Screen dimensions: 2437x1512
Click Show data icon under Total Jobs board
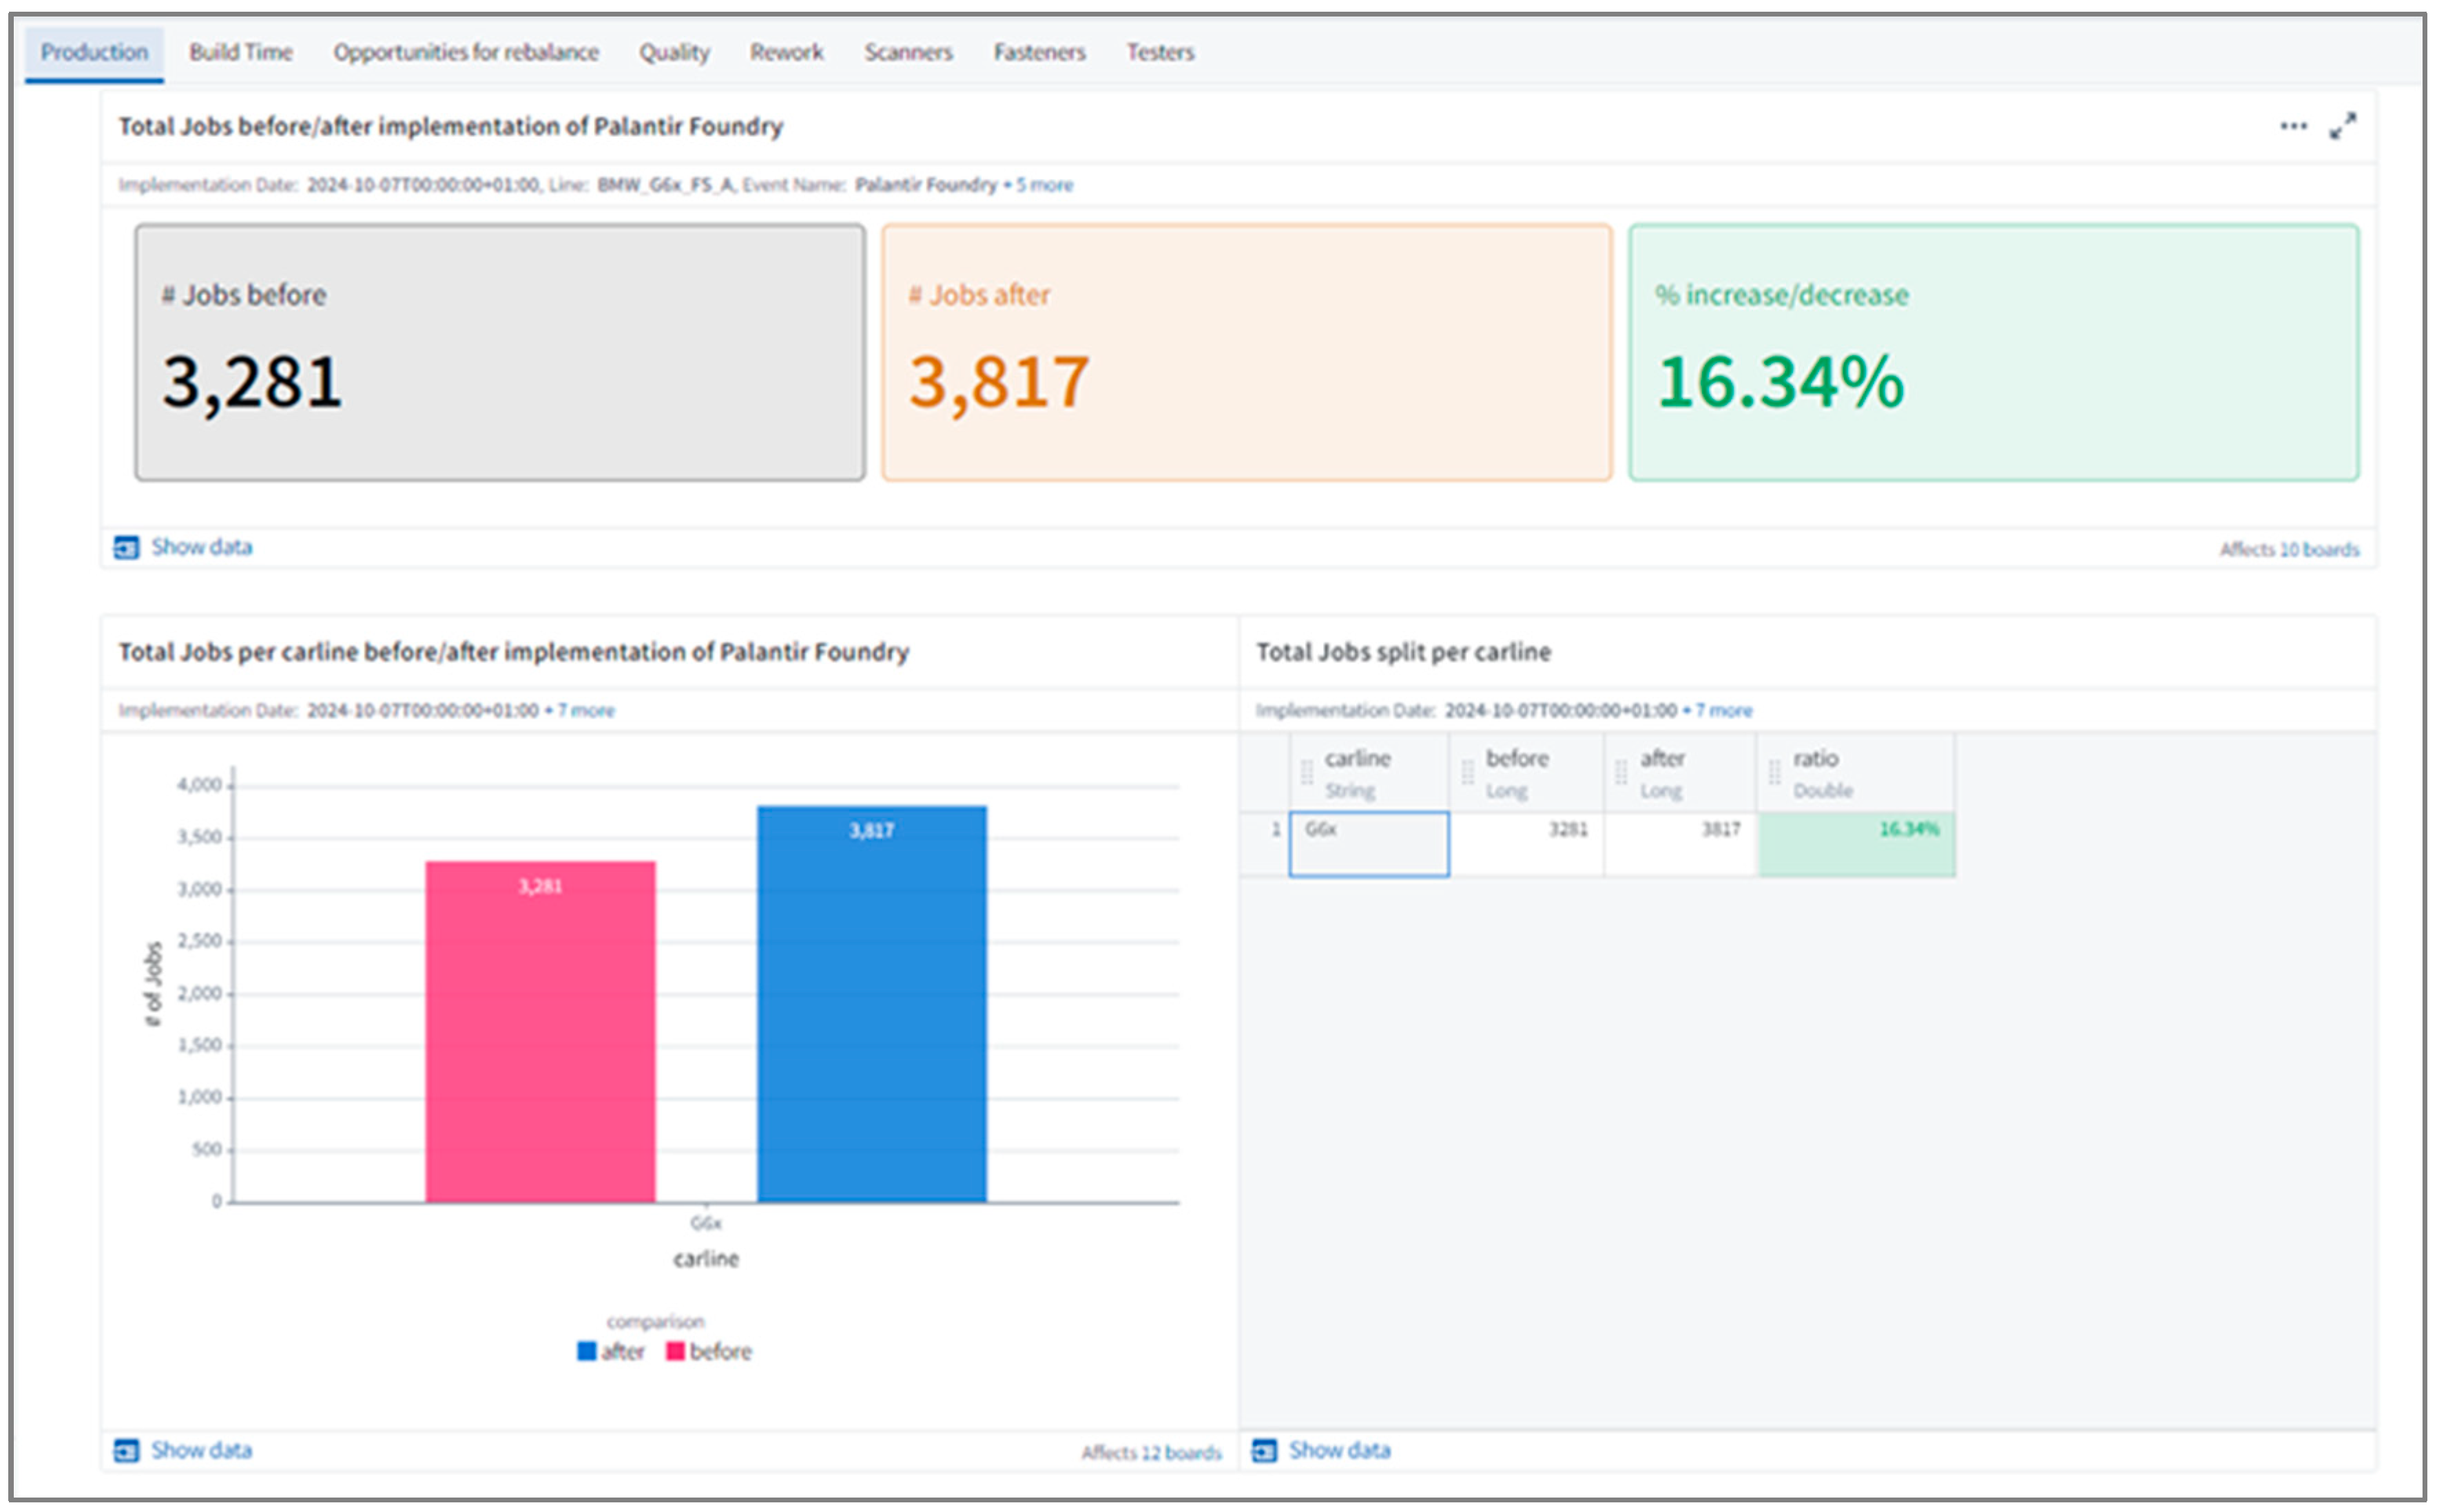click(126, 548)
